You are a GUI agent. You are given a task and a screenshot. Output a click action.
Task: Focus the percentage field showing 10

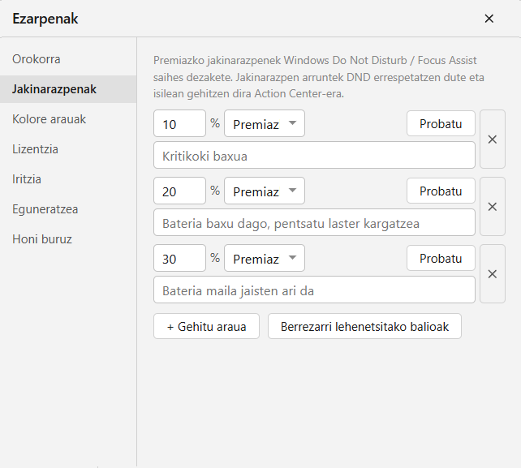pos(180,123)
